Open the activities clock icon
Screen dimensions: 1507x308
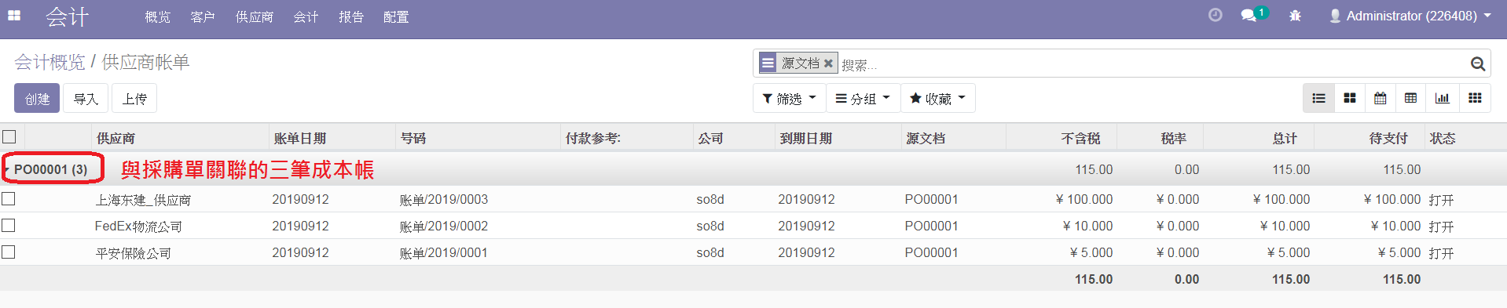click(1215, 15)
